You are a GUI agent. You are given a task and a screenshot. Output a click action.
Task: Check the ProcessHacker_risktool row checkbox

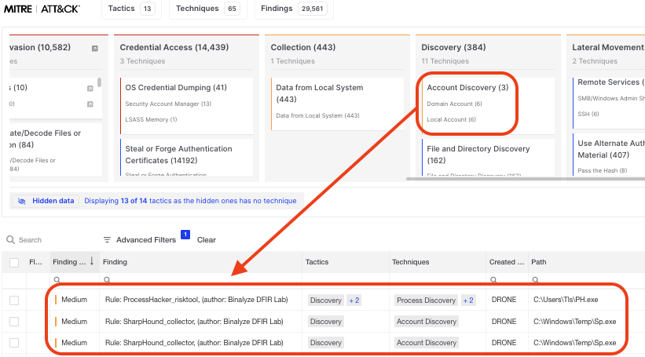[14, 301]
